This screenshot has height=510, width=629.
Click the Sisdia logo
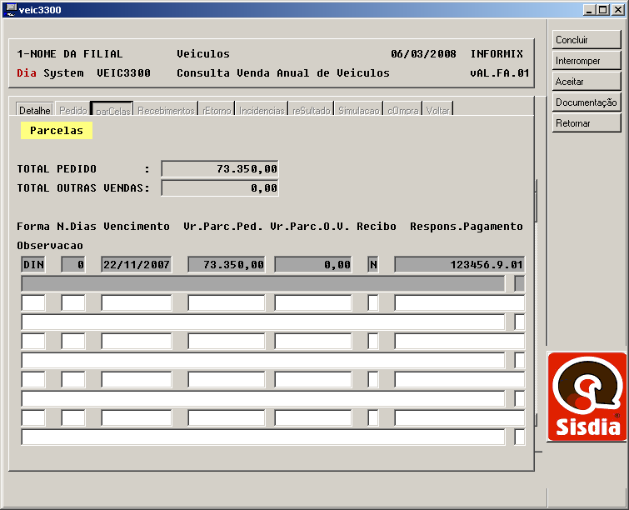click(587, 397)
